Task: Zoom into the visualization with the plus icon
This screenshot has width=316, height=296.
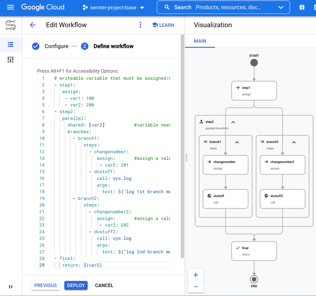Action: (196, 274)
